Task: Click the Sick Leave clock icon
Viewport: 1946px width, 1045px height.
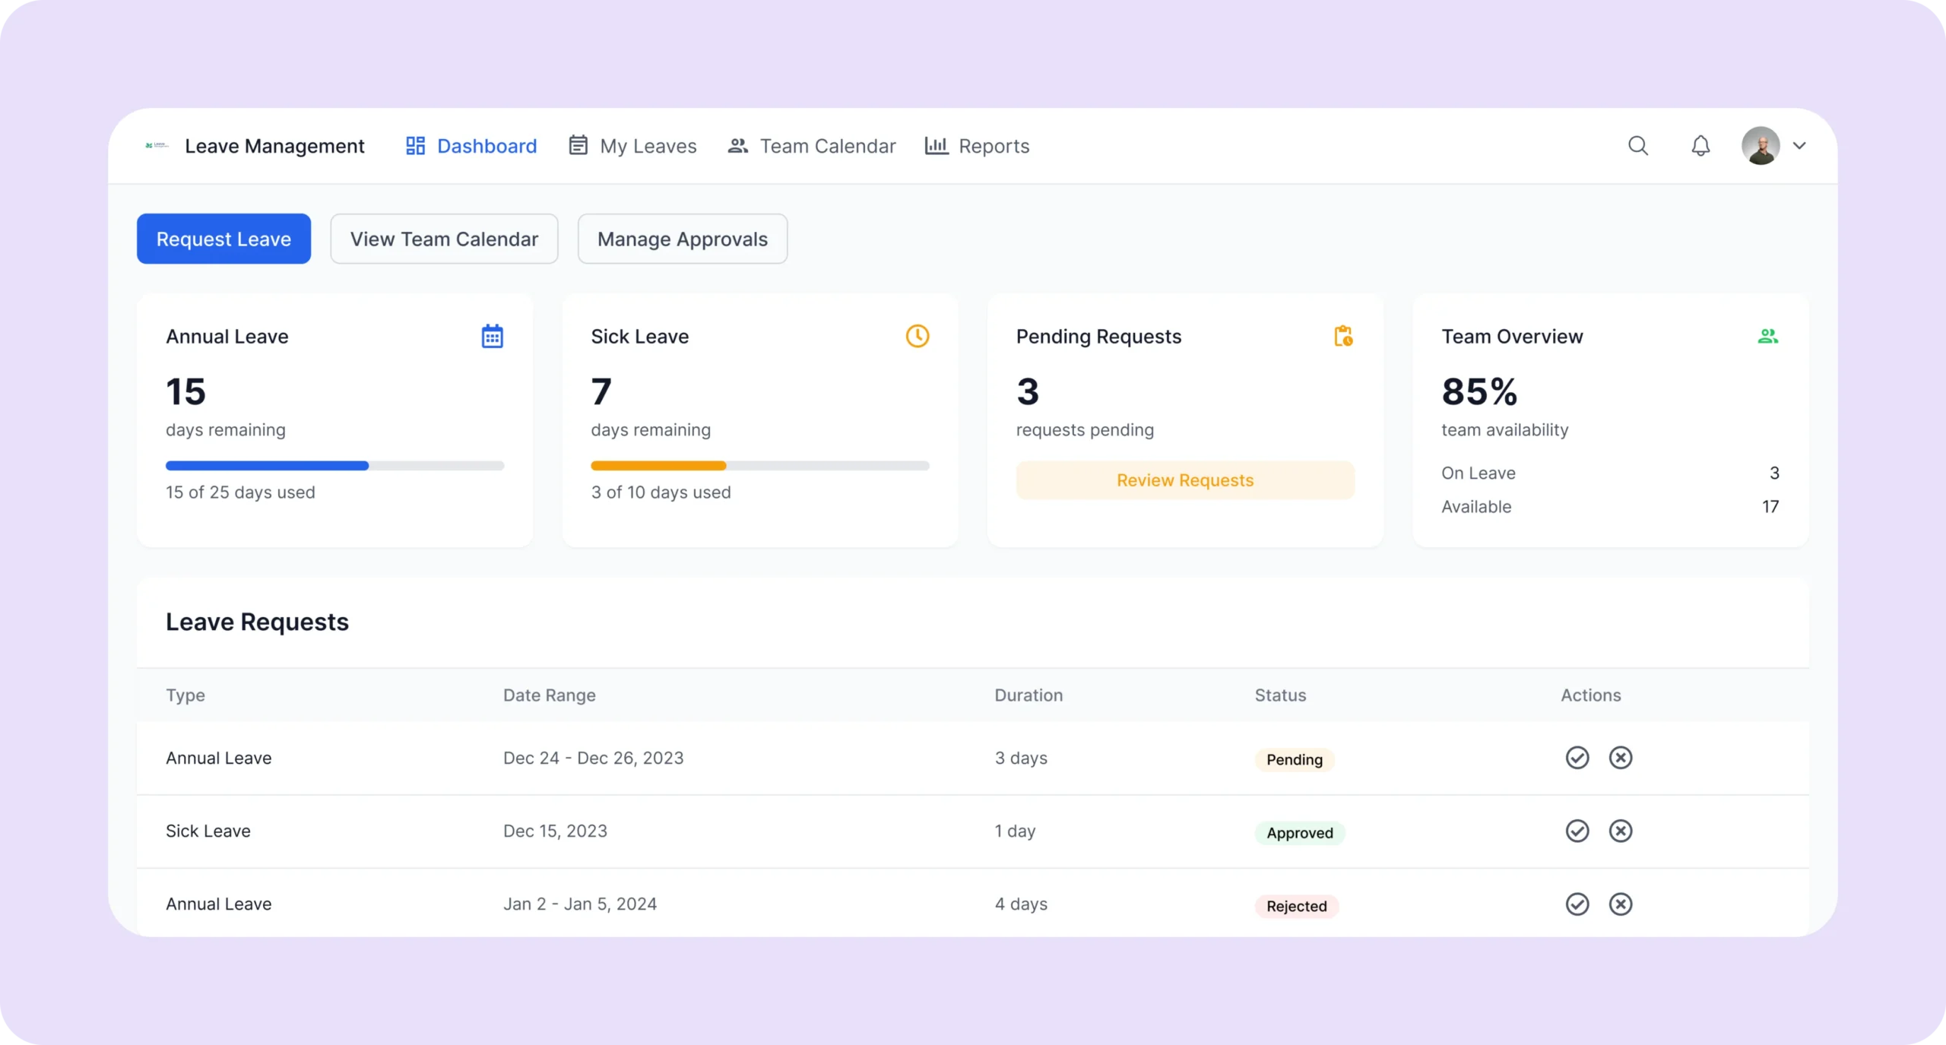Action: coord(918,336)
